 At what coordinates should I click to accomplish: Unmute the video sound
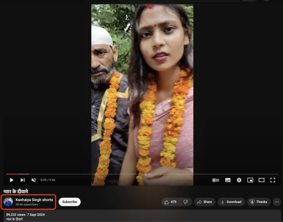pos(33,180)
